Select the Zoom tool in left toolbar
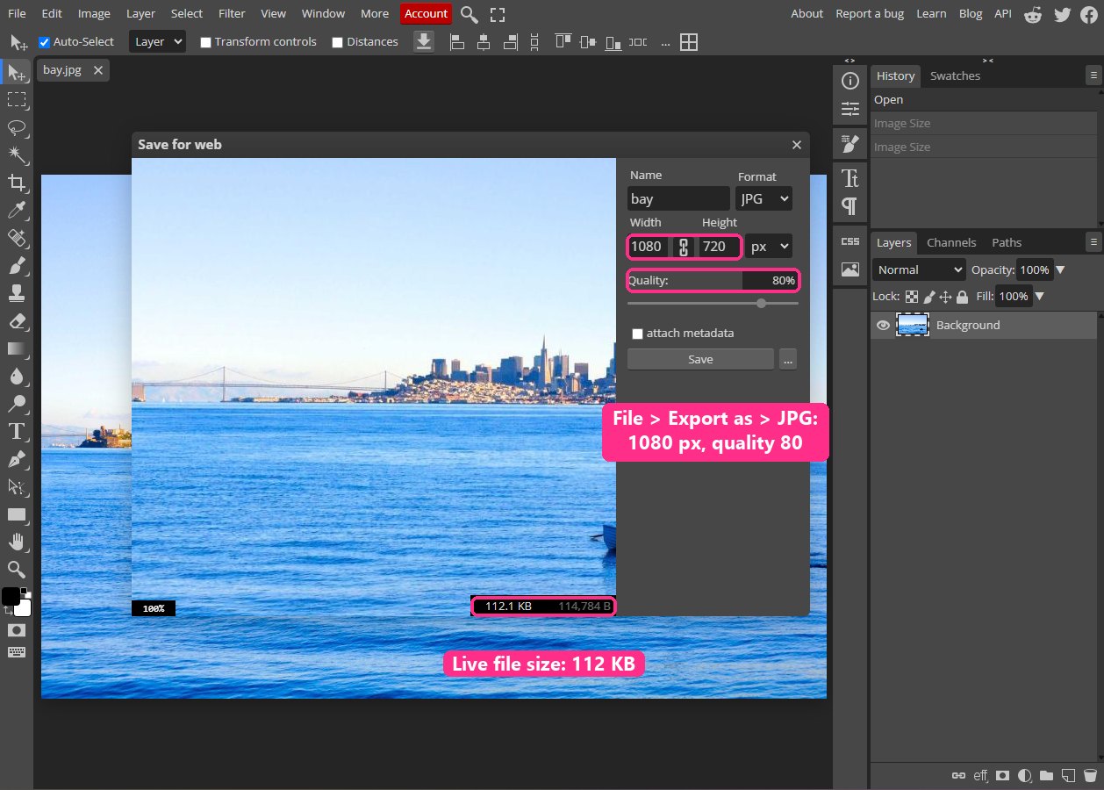 (x=17, y=570)
